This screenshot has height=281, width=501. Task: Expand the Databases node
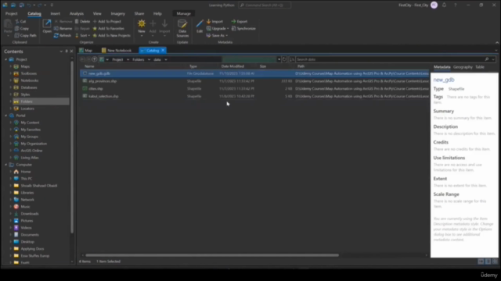[x=10, y=87]
